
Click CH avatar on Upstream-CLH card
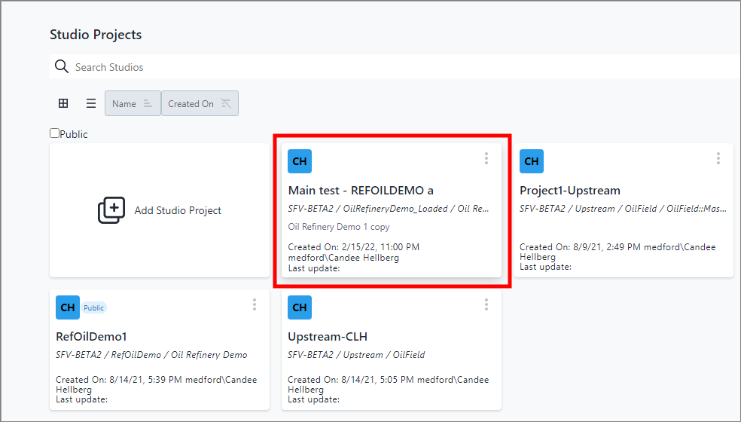coord(300,307)
